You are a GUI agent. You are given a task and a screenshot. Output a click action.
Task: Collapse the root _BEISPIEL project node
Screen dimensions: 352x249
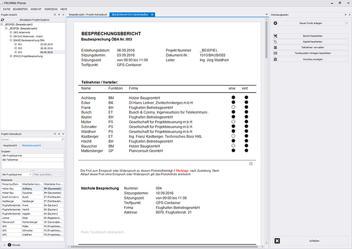[x=2, y=24]
